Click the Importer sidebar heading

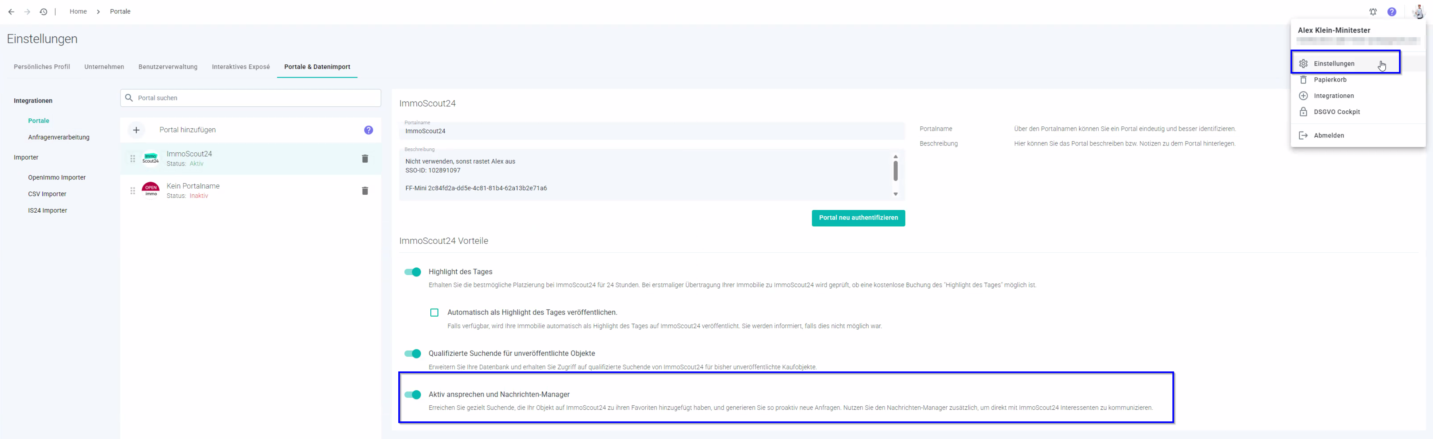26,157
